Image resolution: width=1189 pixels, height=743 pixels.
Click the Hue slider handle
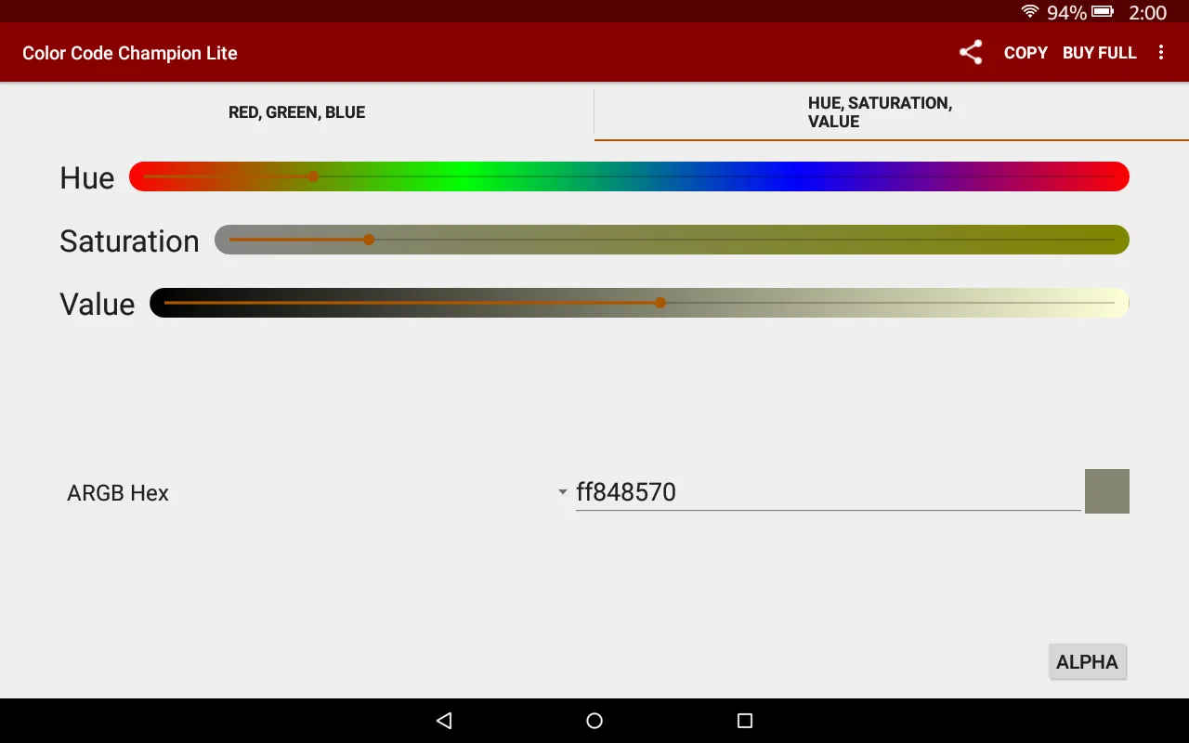point(314,176)
